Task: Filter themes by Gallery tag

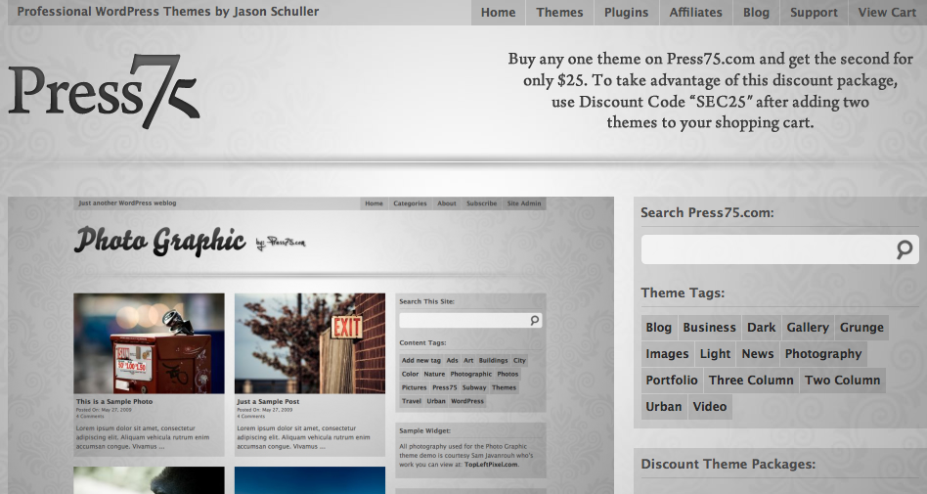Action: 808,327
